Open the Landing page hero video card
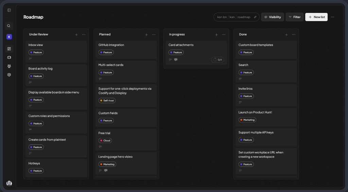The image size is (348, 192). (x=126, y=163)
